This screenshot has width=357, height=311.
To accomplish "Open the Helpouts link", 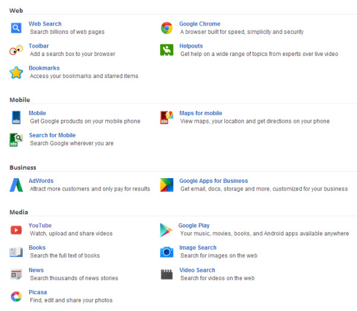I will (191, 46).
